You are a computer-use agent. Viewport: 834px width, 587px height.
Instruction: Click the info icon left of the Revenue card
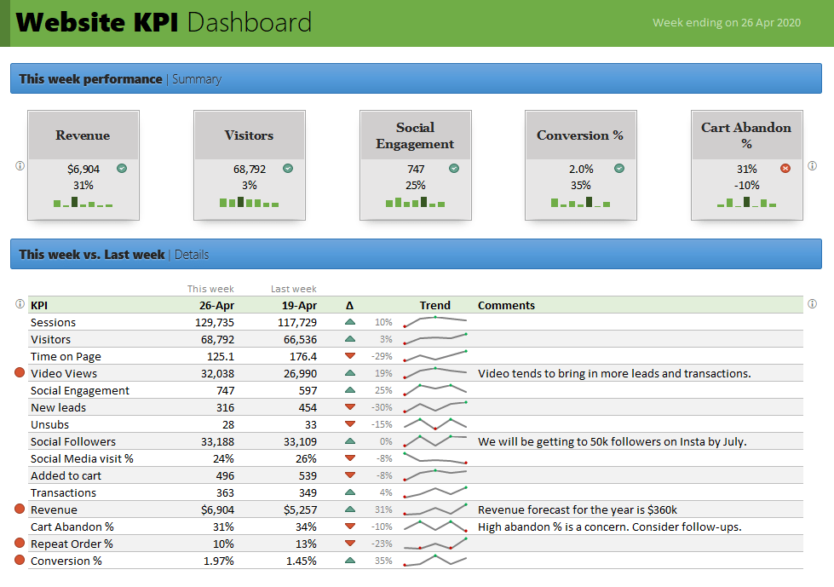(20, 166)
